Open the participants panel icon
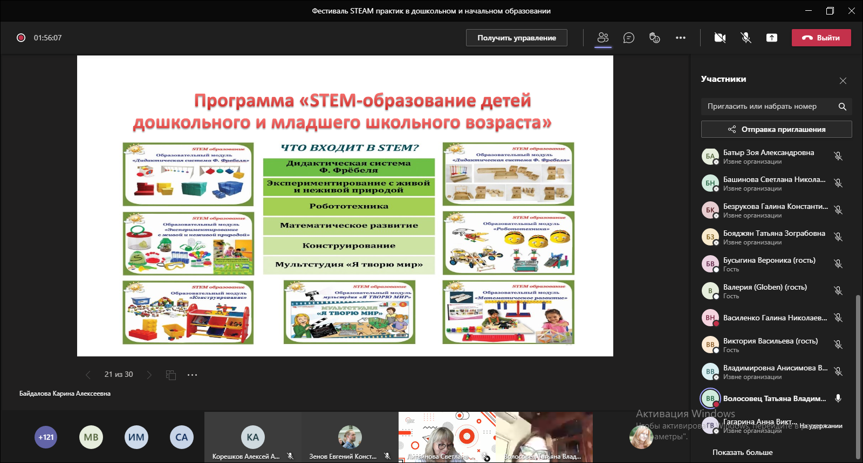The width and height of the screenshot is (863, 463). click(603, 38)
